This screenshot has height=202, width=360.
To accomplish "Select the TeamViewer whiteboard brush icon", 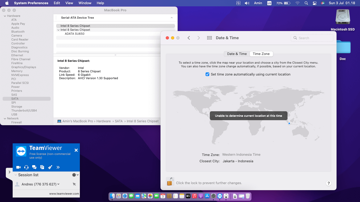I will [50, 167].
